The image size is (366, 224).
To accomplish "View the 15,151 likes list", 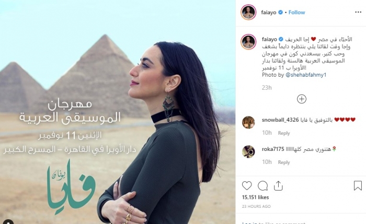I will pyautogui.click(x=255, y=197).
